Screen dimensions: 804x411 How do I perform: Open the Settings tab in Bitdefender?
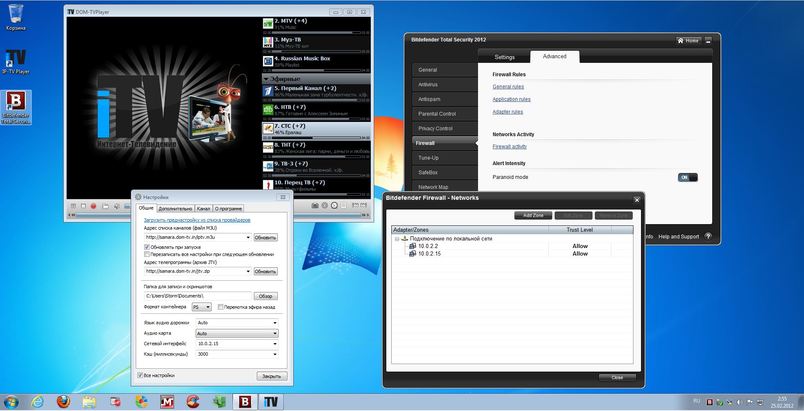[504, 57]
